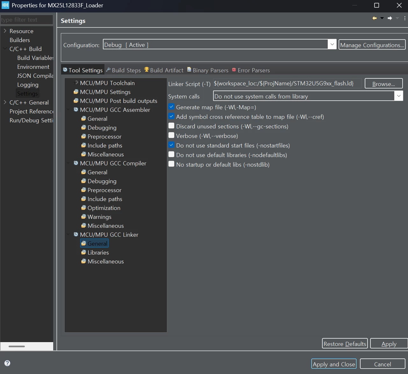Switch to the Tool Settings tab
The width and height of the screenshot is (408, 374).
83,70
